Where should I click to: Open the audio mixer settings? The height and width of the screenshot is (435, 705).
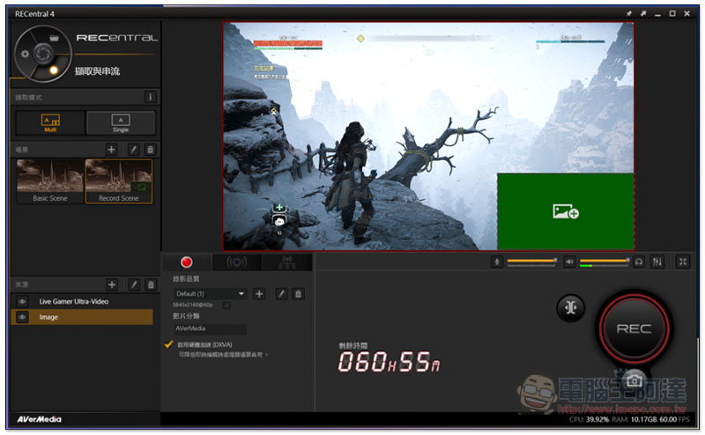point(657,262)
